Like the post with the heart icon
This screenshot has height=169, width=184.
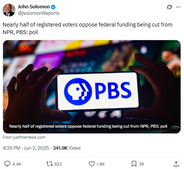point(92,164)
